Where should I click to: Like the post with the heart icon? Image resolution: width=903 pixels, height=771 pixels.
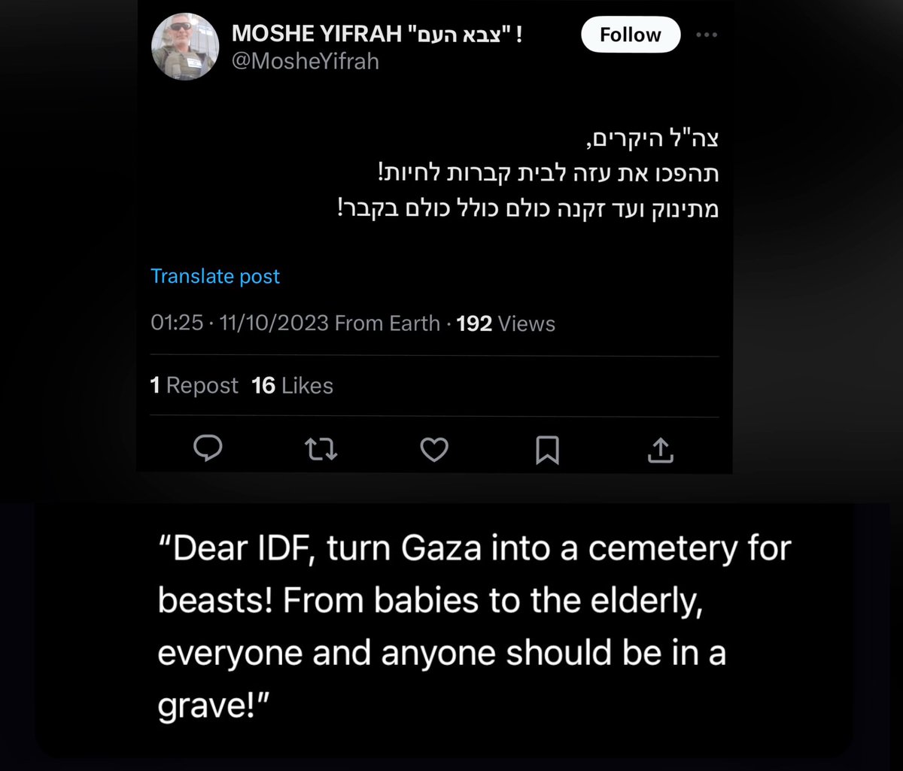click(433, 450)
